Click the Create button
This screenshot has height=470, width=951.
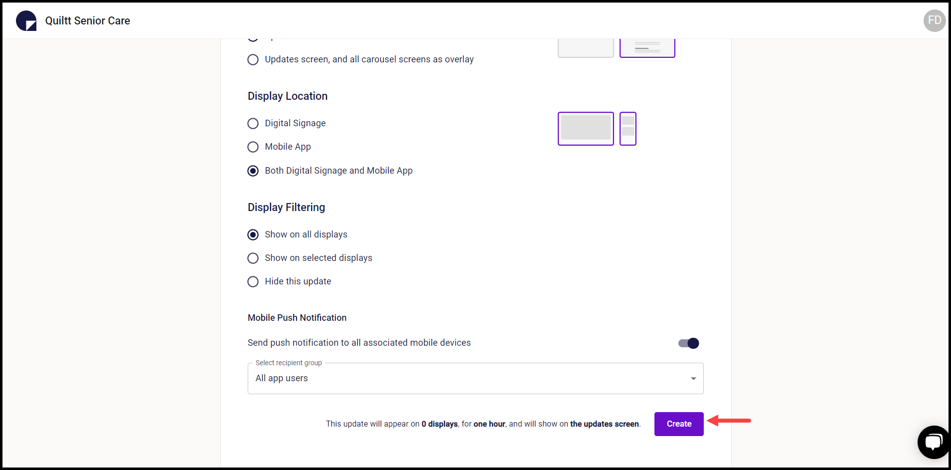coord(678,424)
